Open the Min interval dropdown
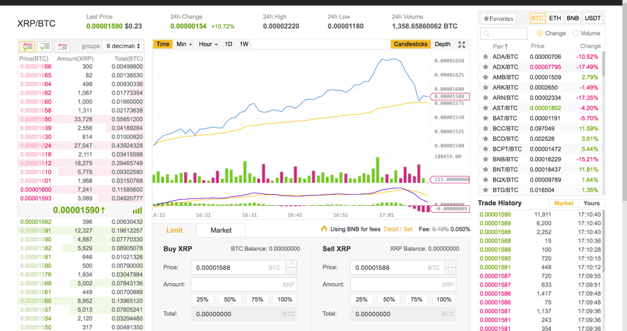The width and height of the screenshot is (627, 331). (184, 44)
